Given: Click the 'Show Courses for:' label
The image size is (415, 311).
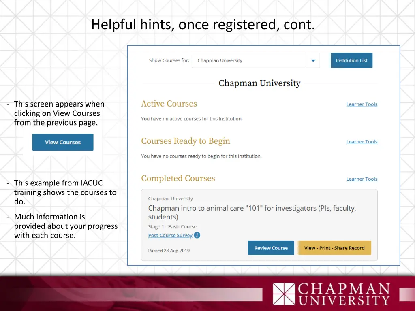Looking at the screenshot, I should tap(169, 60).
